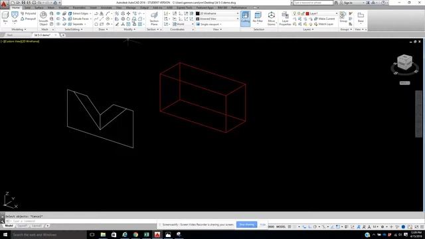Viewport: 425px width, 239px height.
Task: Open the World UCS dropdown
Action: (x=183, y=24)
